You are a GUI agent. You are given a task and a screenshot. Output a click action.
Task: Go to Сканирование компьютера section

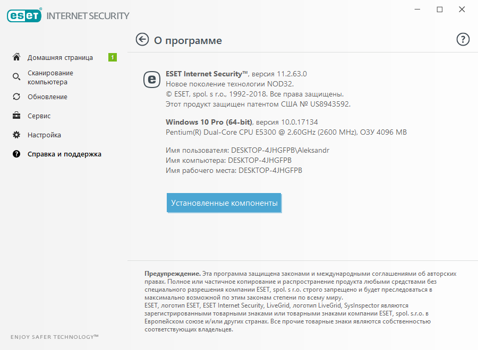click(x=50, y=77)
